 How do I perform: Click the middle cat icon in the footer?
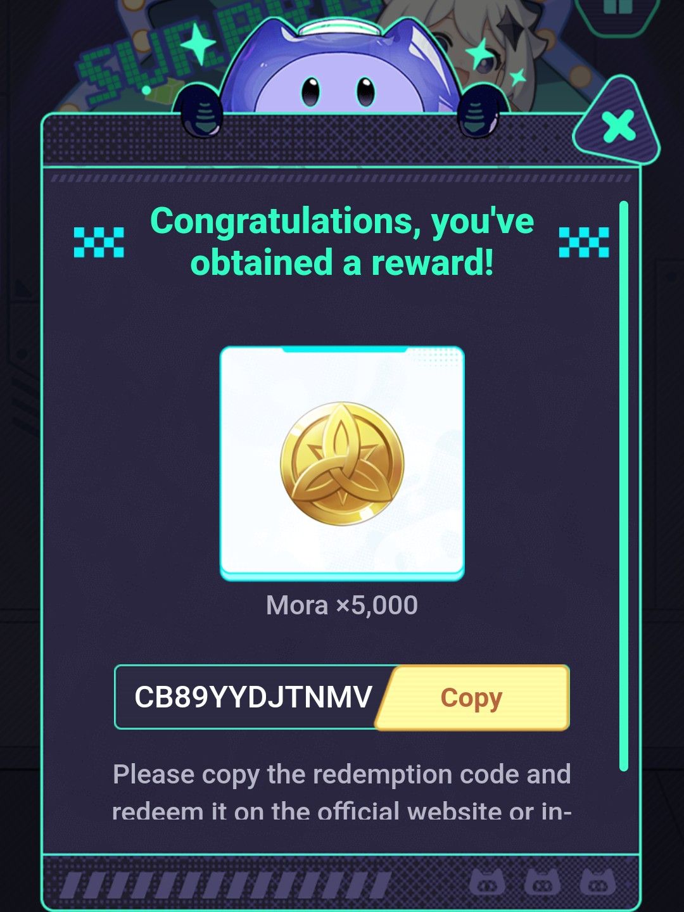tap(543, 882)
